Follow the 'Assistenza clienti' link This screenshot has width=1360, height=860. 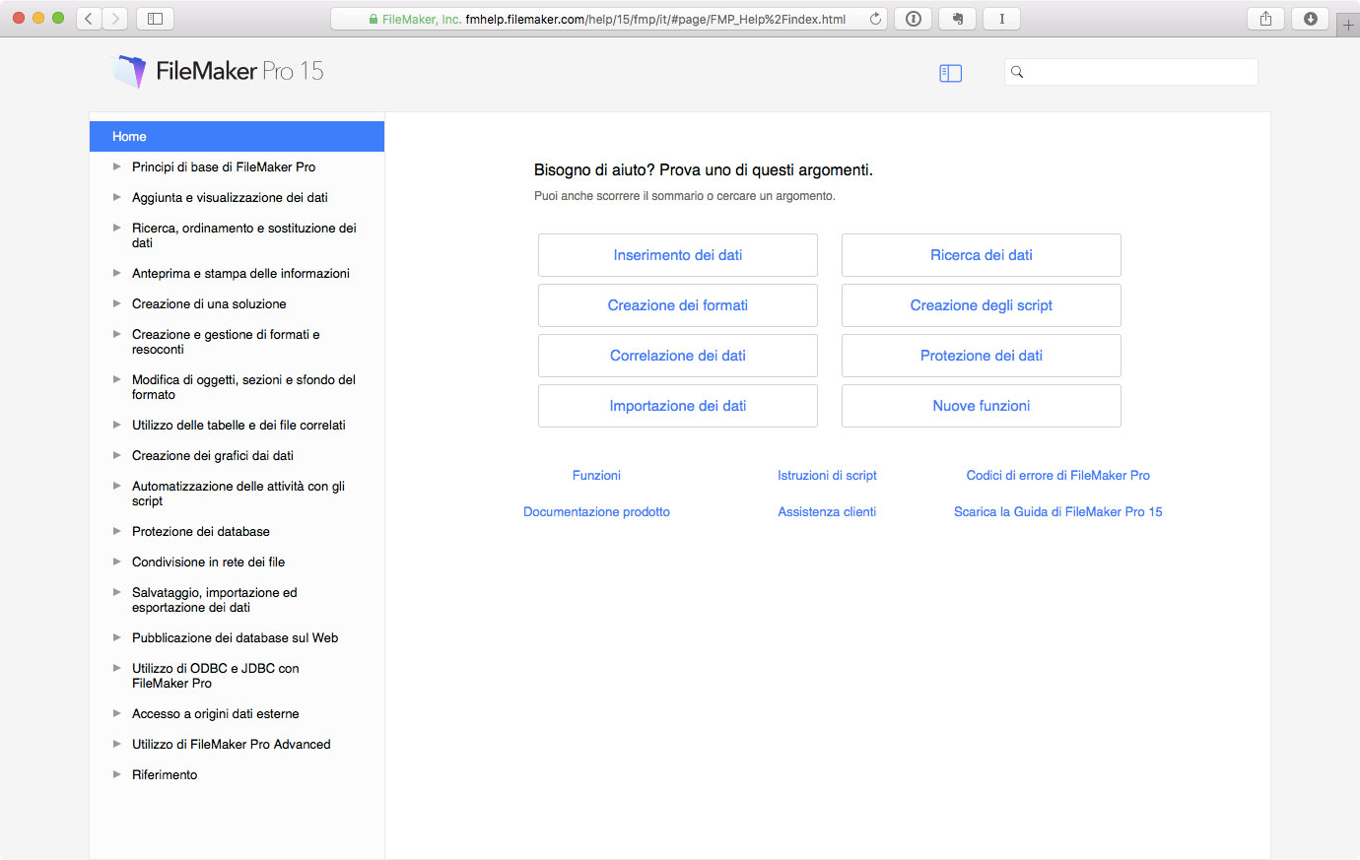pyautogui.click(x=827, y=512)
